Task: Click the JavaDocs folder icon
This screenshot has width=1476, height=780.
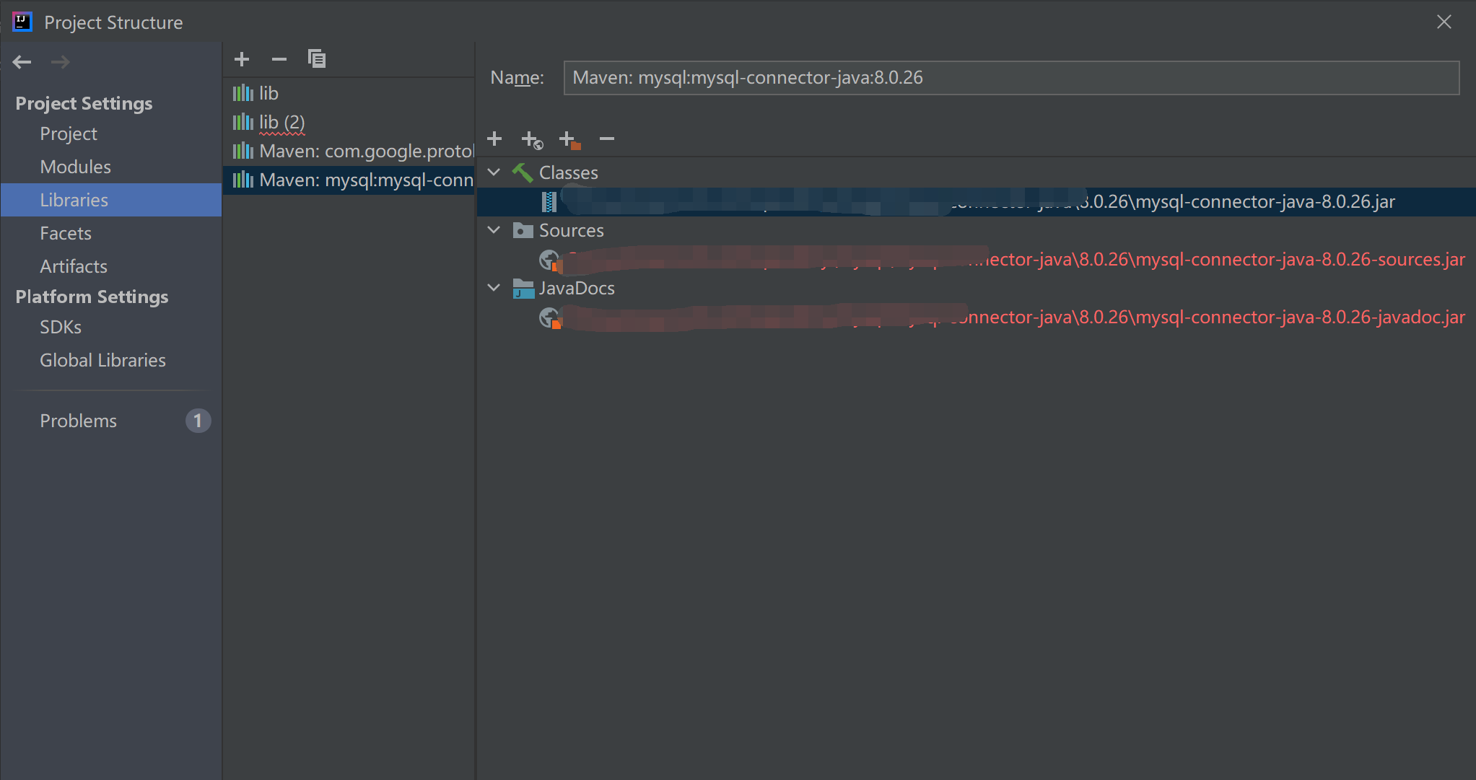Action: [523, 289]
